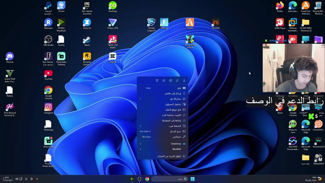Image resolution: width=325 pixels, height=183 pixels.
Task: Click the Discord desktop icon
Action: tap(10, 58)
